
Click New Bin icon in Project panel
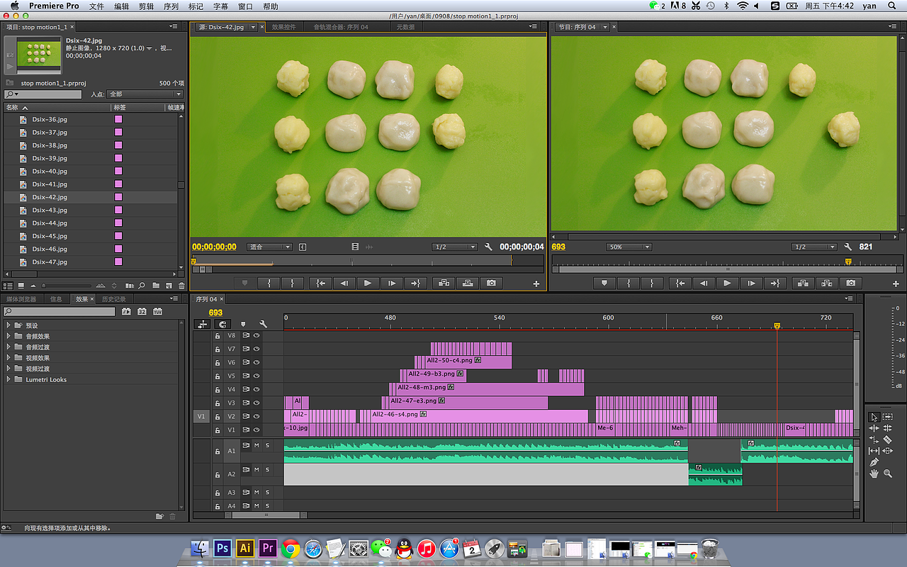click(x=156, y=286)
